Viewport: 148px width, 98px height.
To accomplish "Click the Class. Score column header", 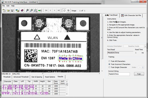I will point(56,82).
